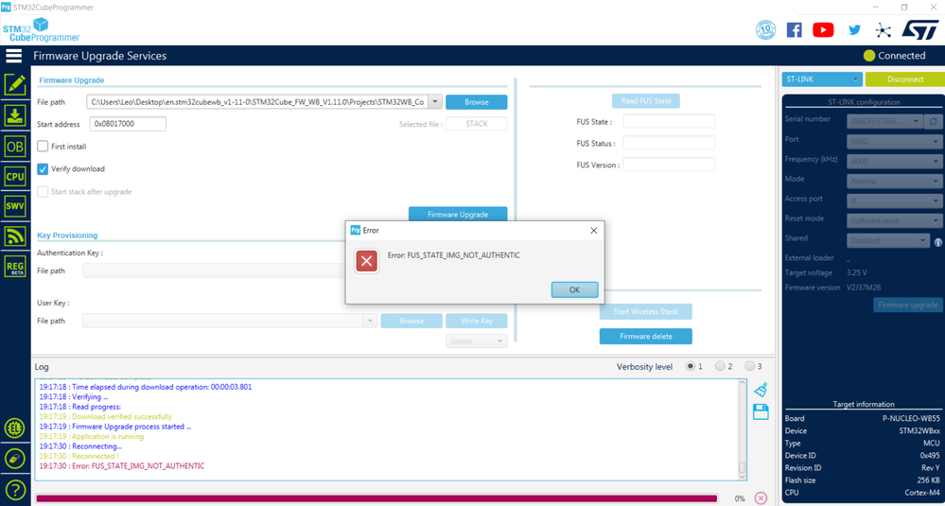The height and width of the screenshot is (506, 945).
Task: Open the Serial number dropdown
Action: [884, 121]
